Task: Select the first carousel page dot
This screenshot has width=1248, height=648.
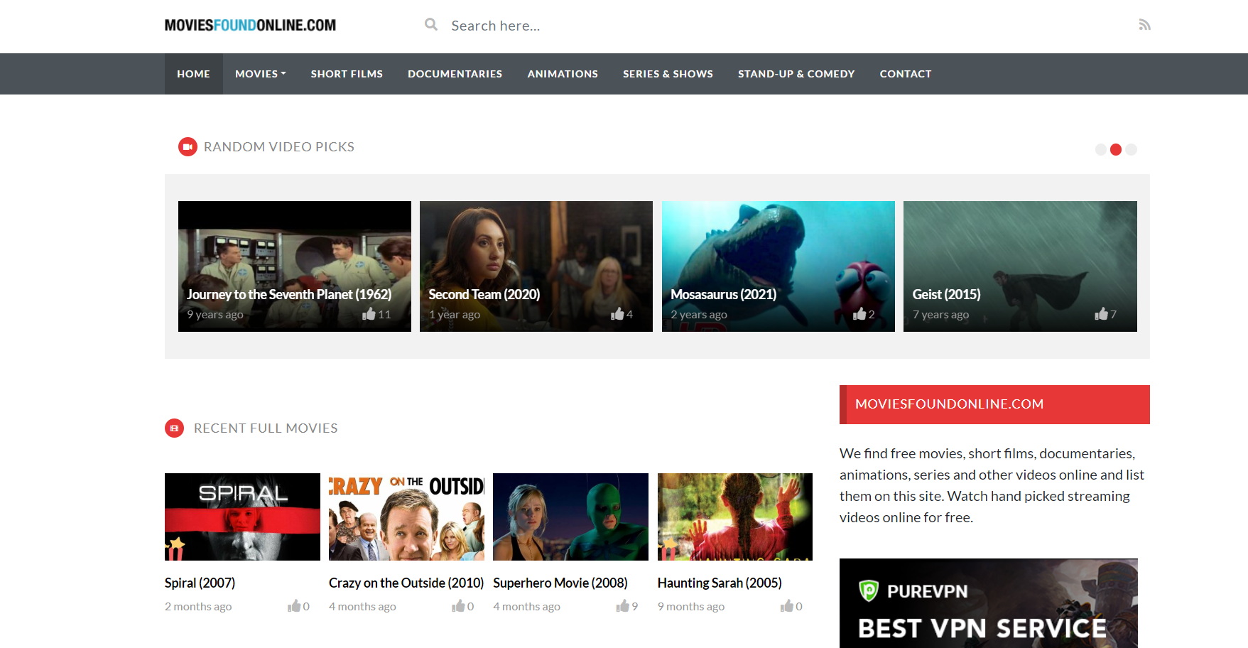Action: click(x=1101, y=150)
